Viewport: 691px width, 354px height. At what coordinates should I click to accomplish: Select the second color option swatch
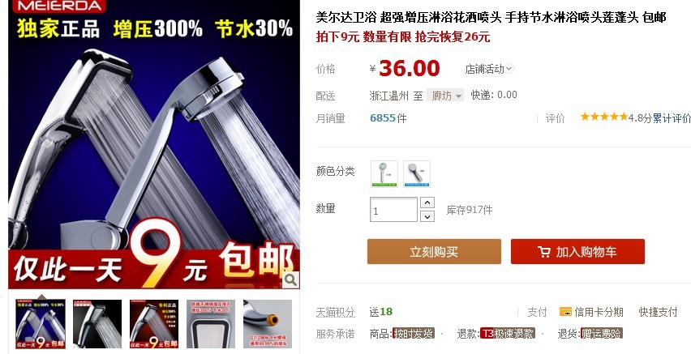pos(416,174)
